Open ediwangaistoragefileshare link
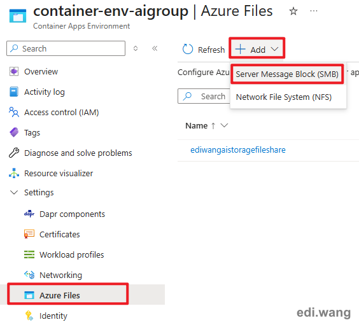 pyautogui.click(x=238, y=150)
